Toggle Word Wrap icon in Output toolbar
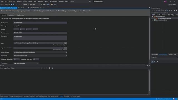 [52, 68]
